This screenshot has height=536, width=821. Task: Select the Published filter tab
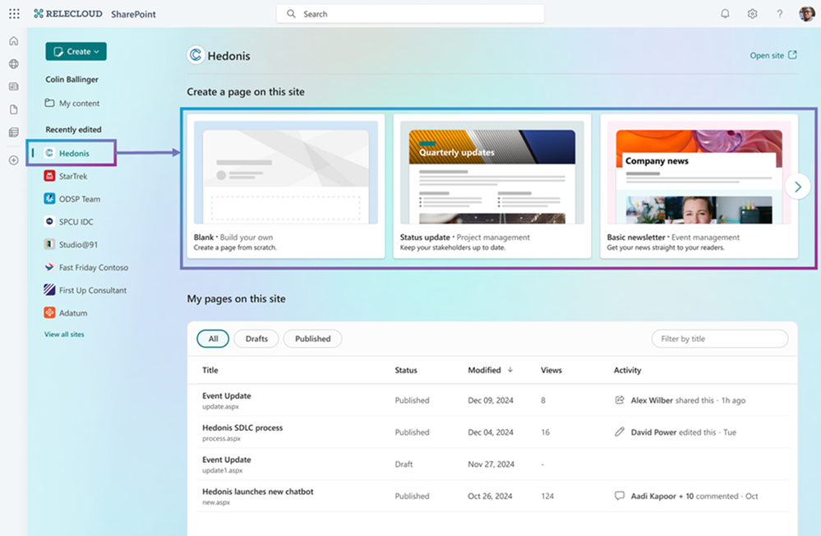(x=312, y=339)
